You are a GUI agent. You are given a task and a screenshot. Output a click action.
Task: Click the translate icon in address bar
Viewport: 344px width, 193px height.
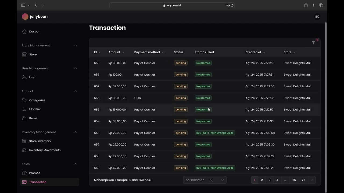tap(228, 5)
